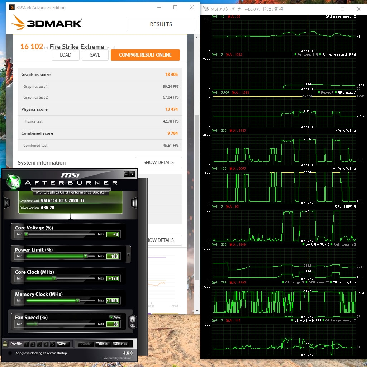Click the メモリクロック memory clock graph
367x367 pixels.
coord(284,188)
